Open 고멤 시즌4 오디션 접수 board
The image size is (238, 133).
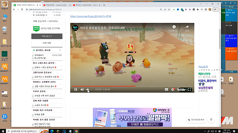pyautogui.click(x=44, y=86)
